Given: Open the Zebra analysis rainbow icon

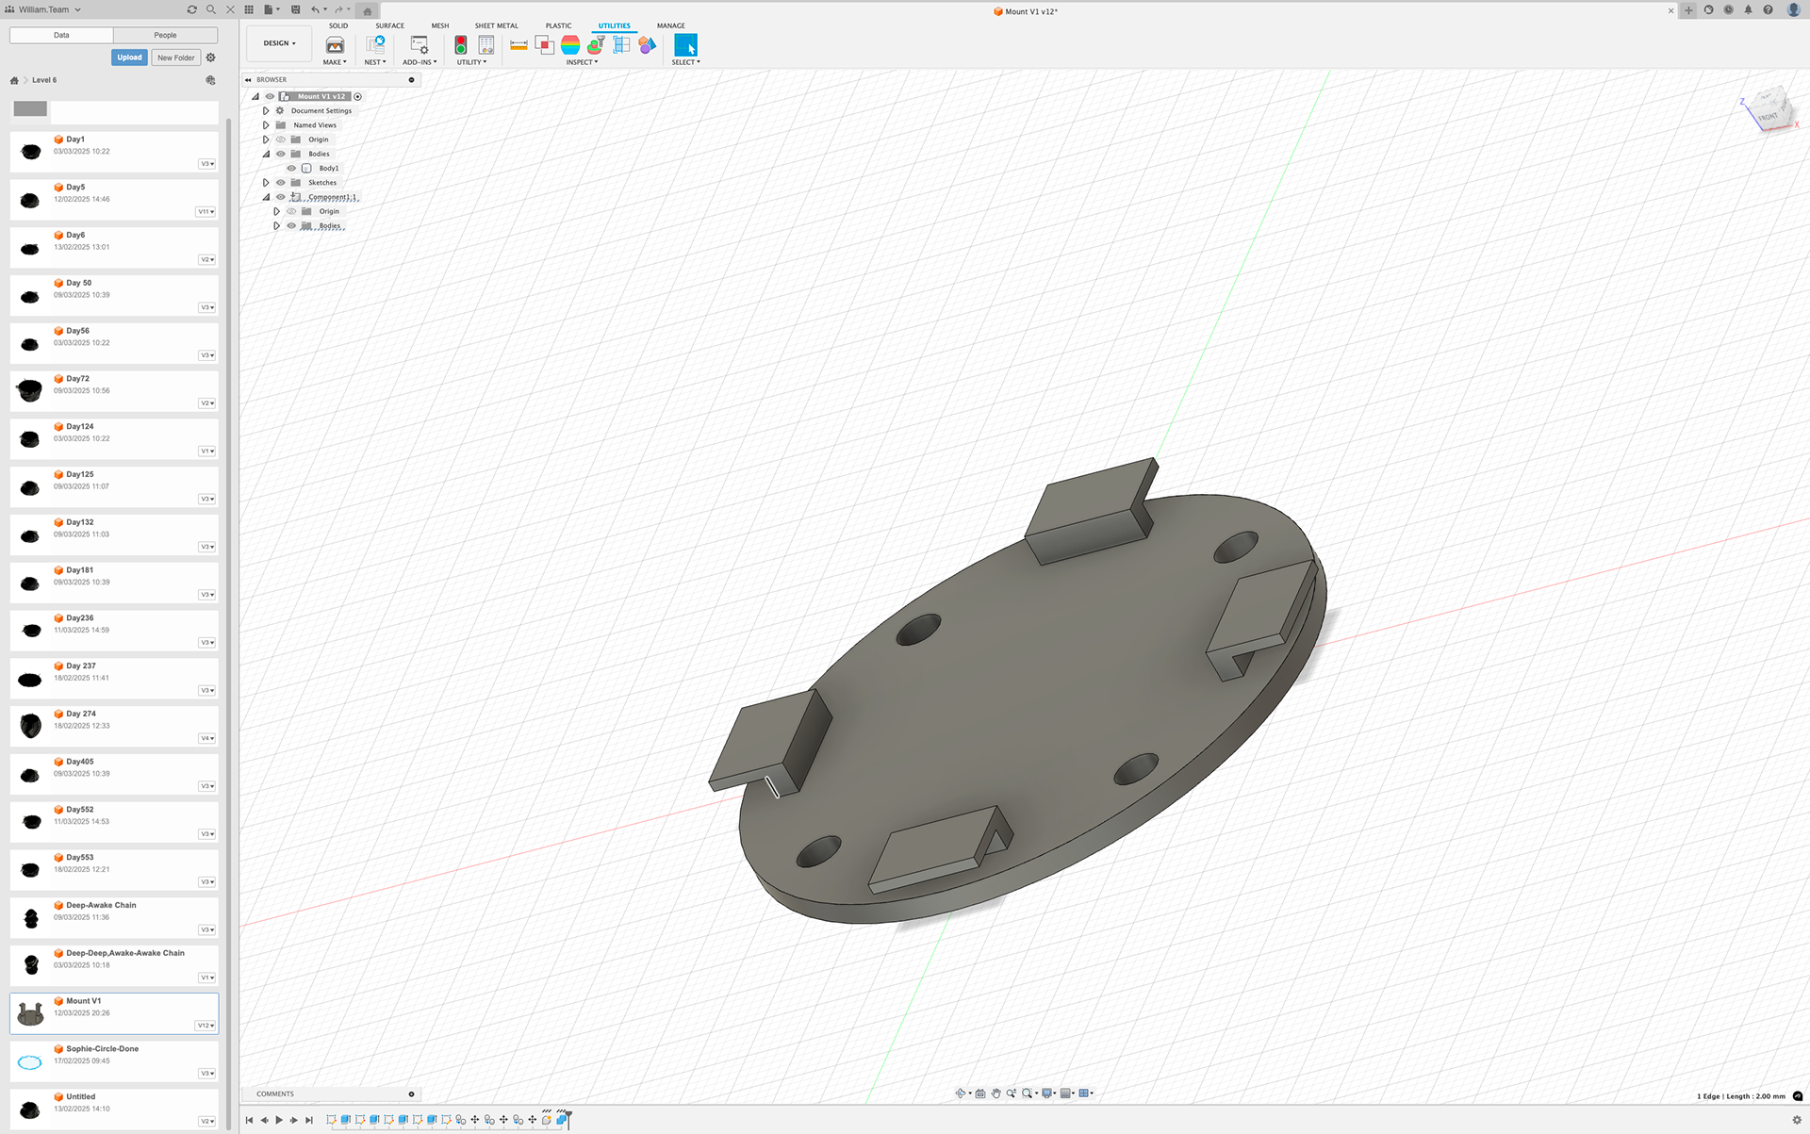Looking at the screenshot, I should click(570, 44).
